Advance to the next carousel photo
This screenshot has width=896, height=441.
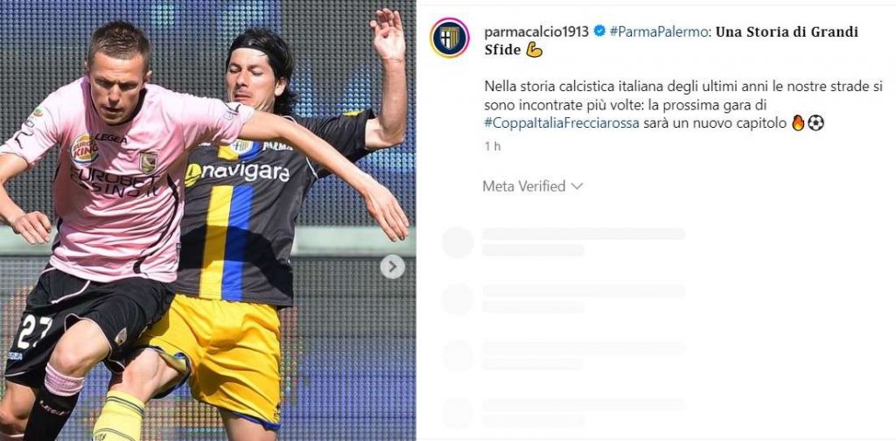click(x=393, y=267)
